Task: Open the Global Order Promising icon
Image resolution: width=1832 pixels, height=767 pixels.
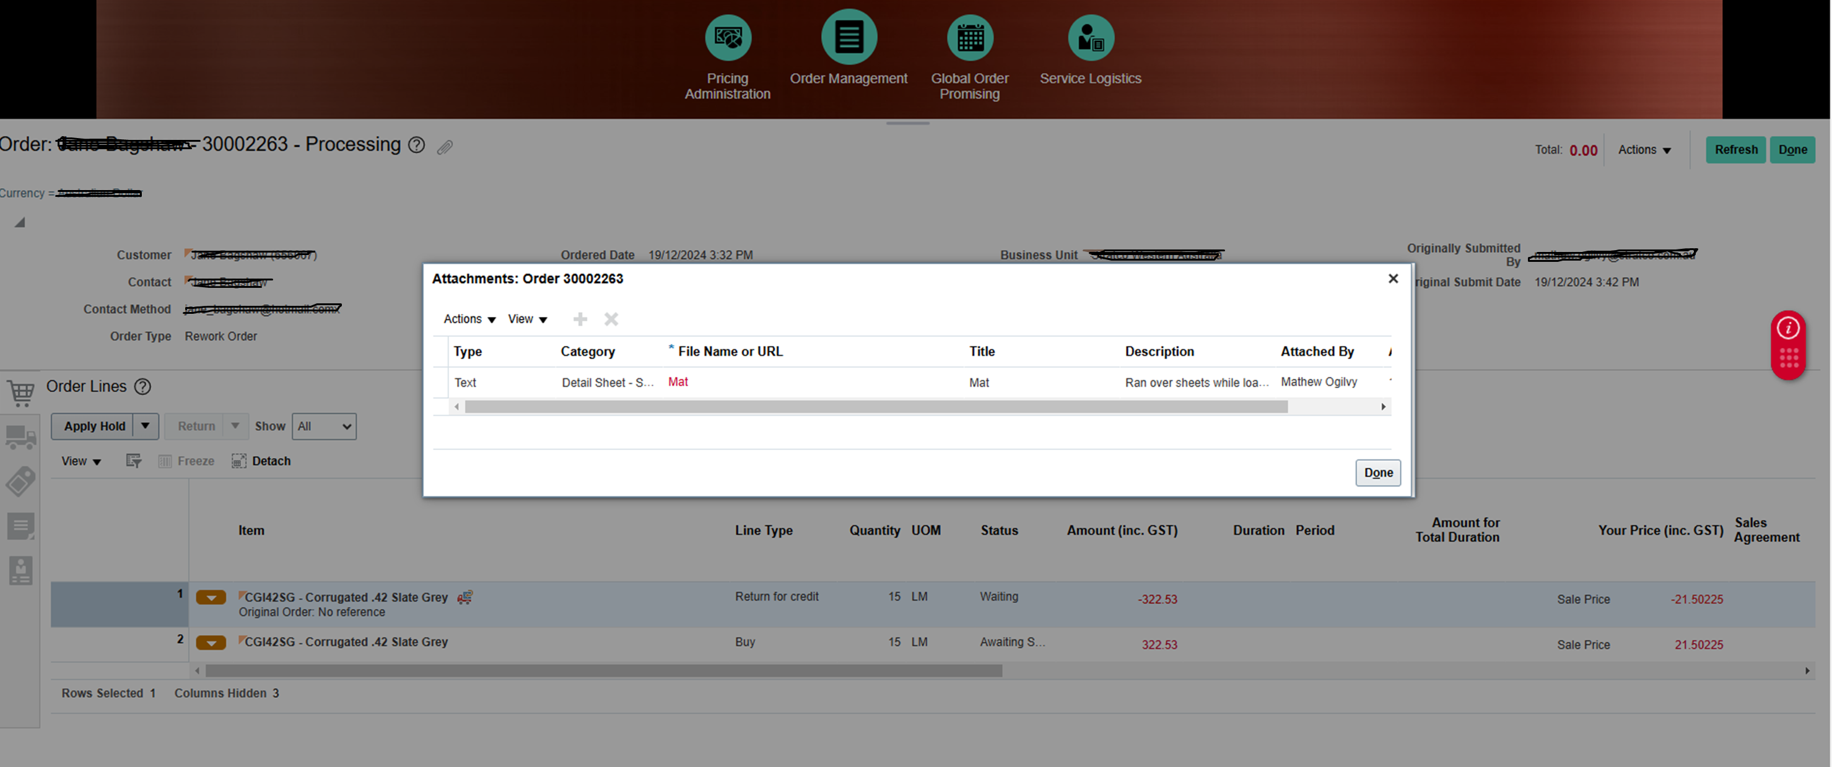Action: (x=970, y=37)
